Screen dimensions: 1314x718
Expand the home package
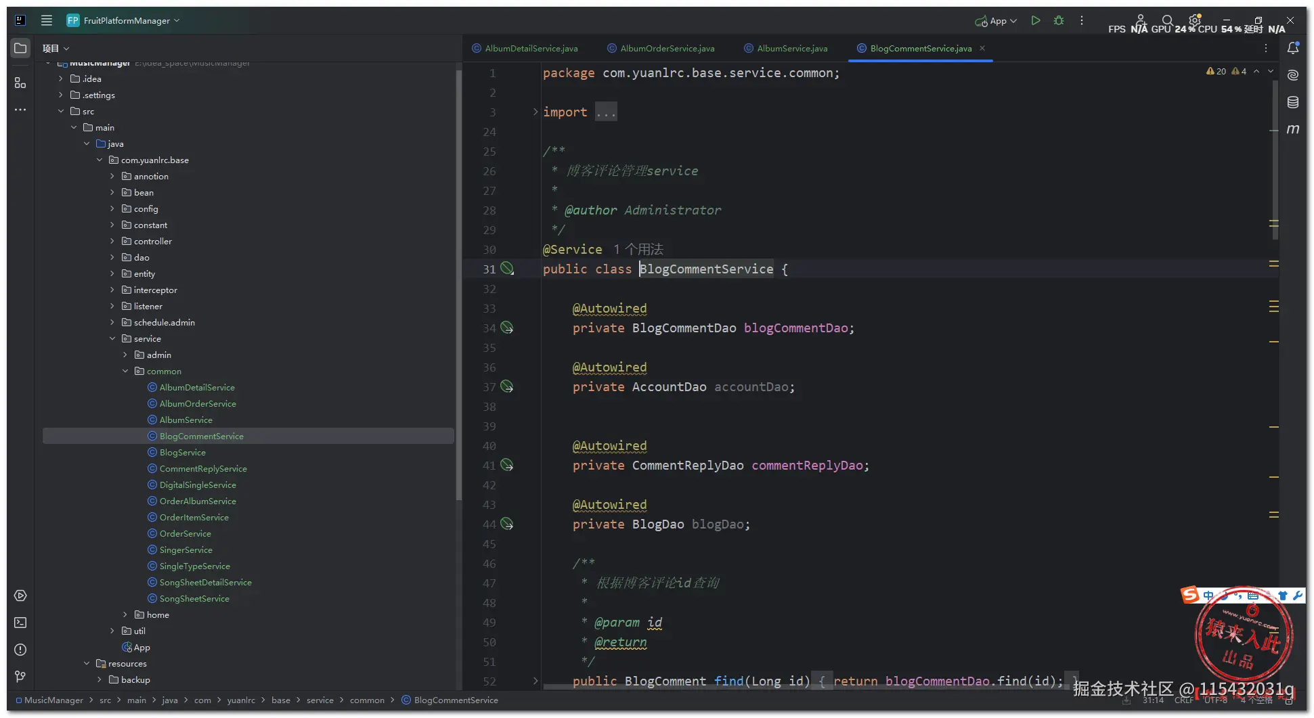tap(125, 614)
